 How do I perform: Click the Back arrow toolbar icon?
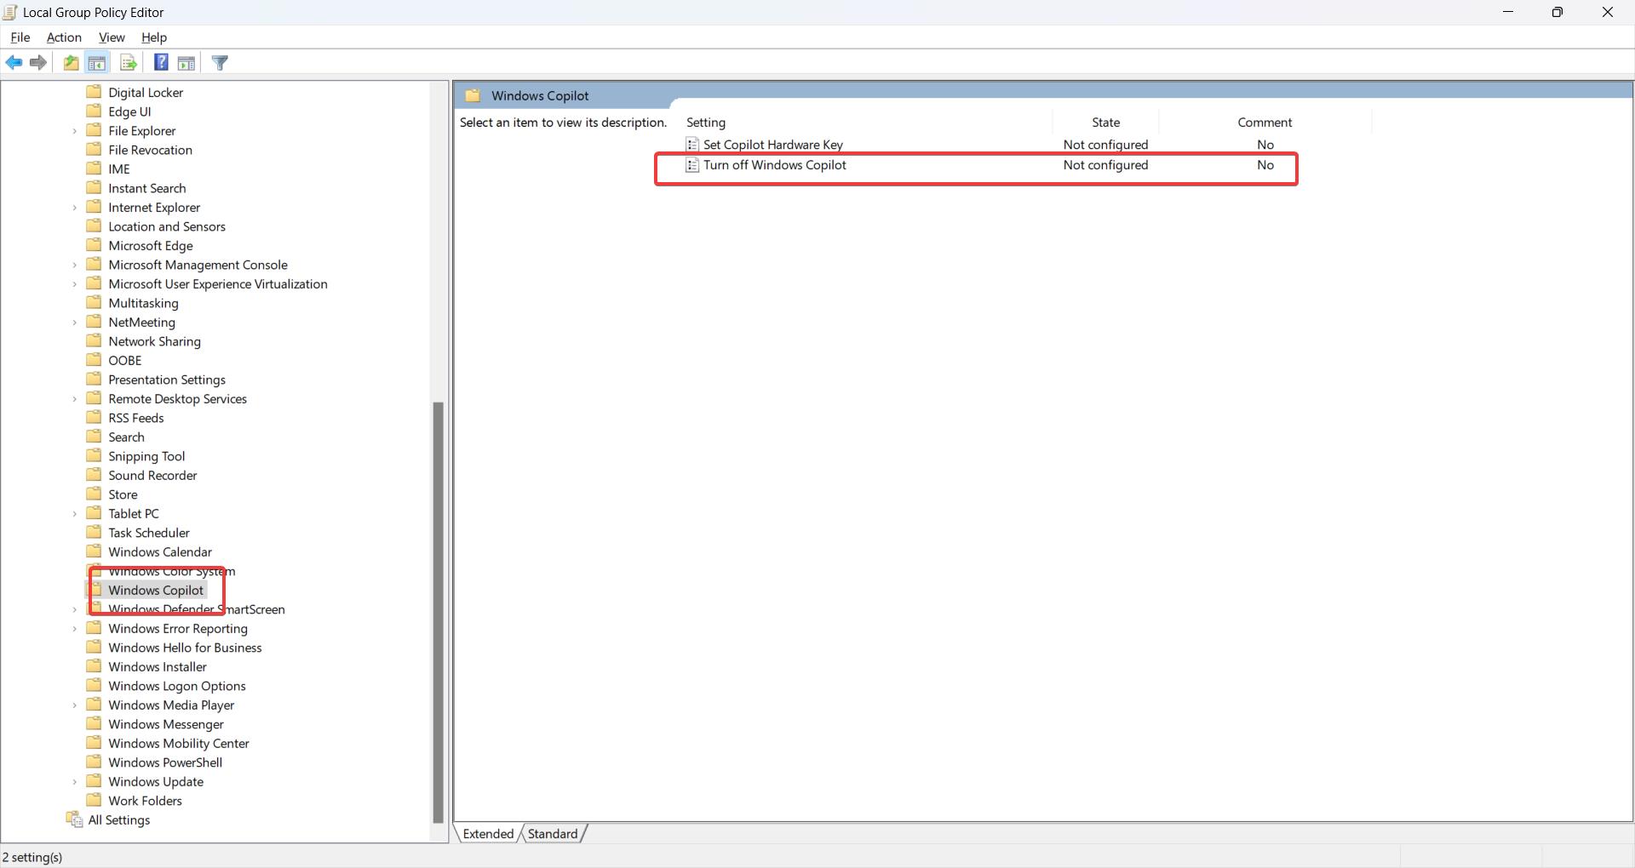click(x=14, y=63)
